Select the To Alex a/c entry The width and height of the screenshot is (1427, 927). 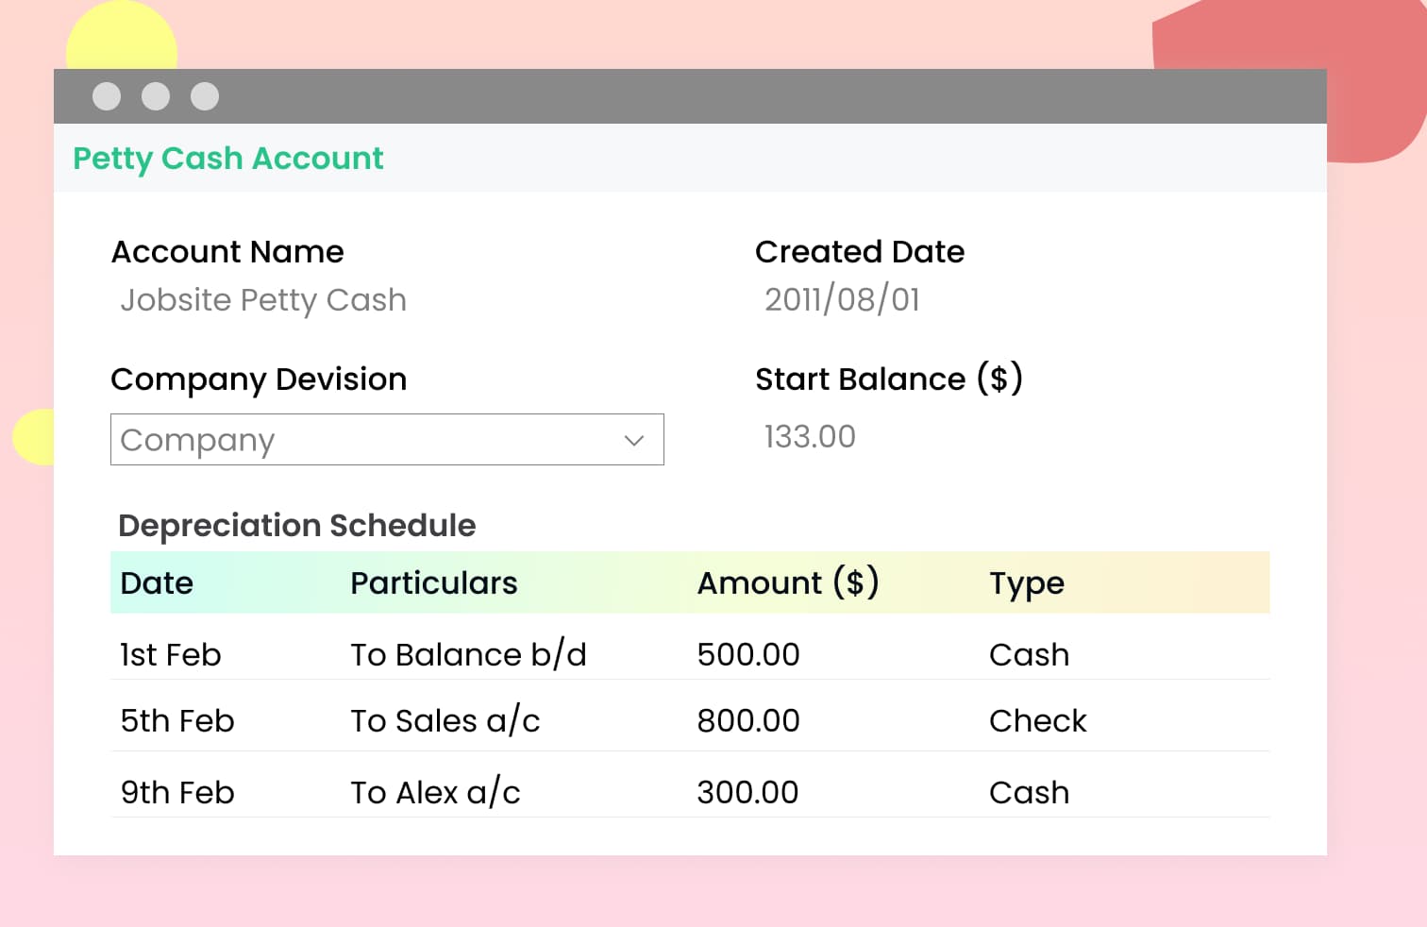(435, 793)
